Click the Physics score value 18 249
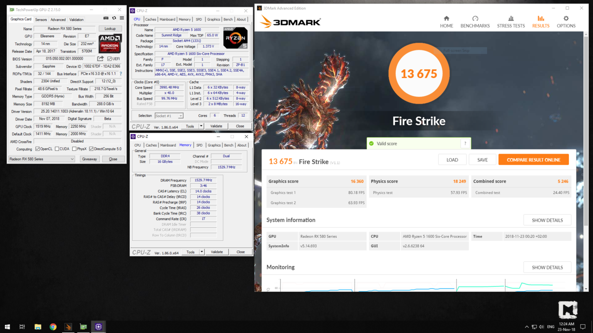This screenshot has height=333, width=593. coord(459,182)
